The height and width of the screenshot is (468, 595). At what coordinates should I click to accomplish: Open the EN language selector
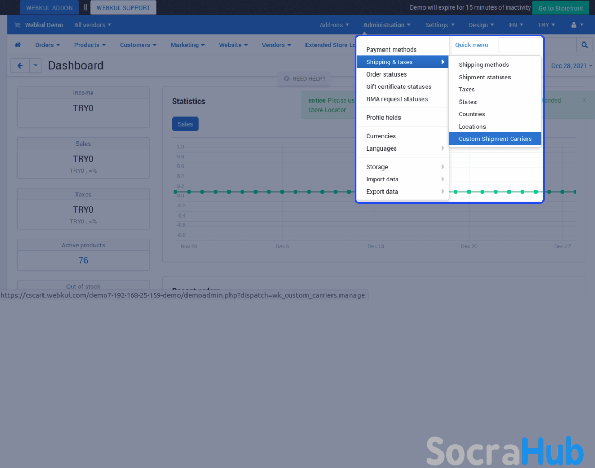516,25
